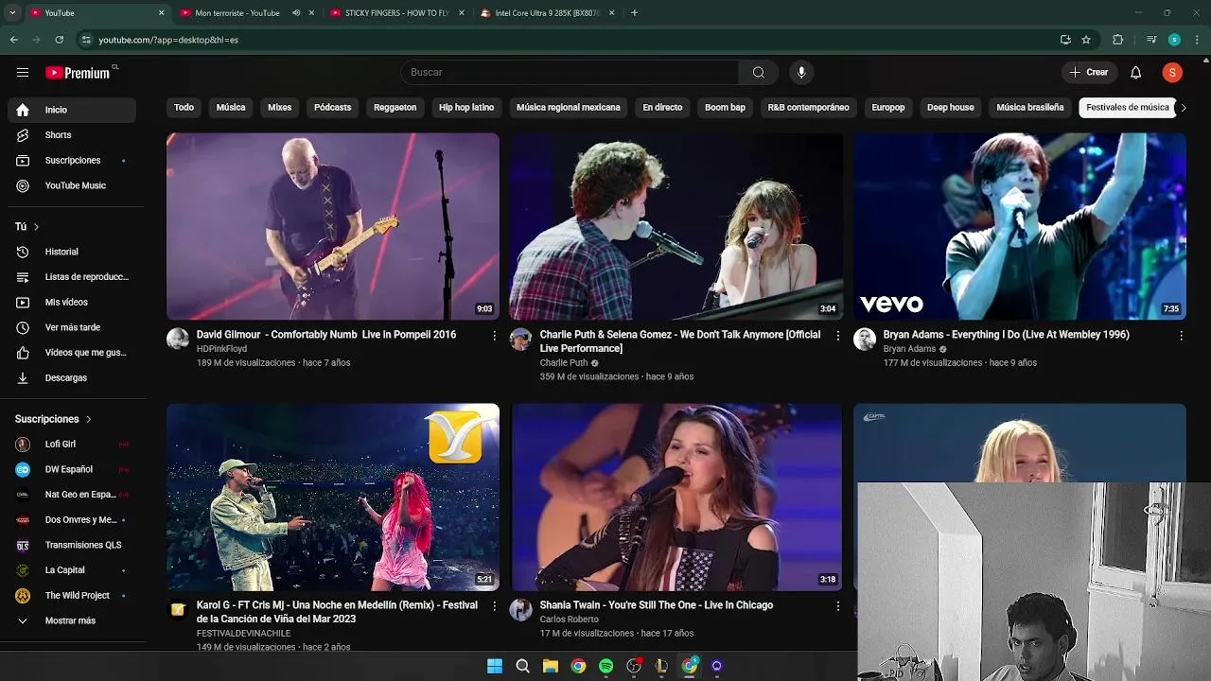Select the Todo filter chip
The image size is (1211, 681).
tap(184, 108)
